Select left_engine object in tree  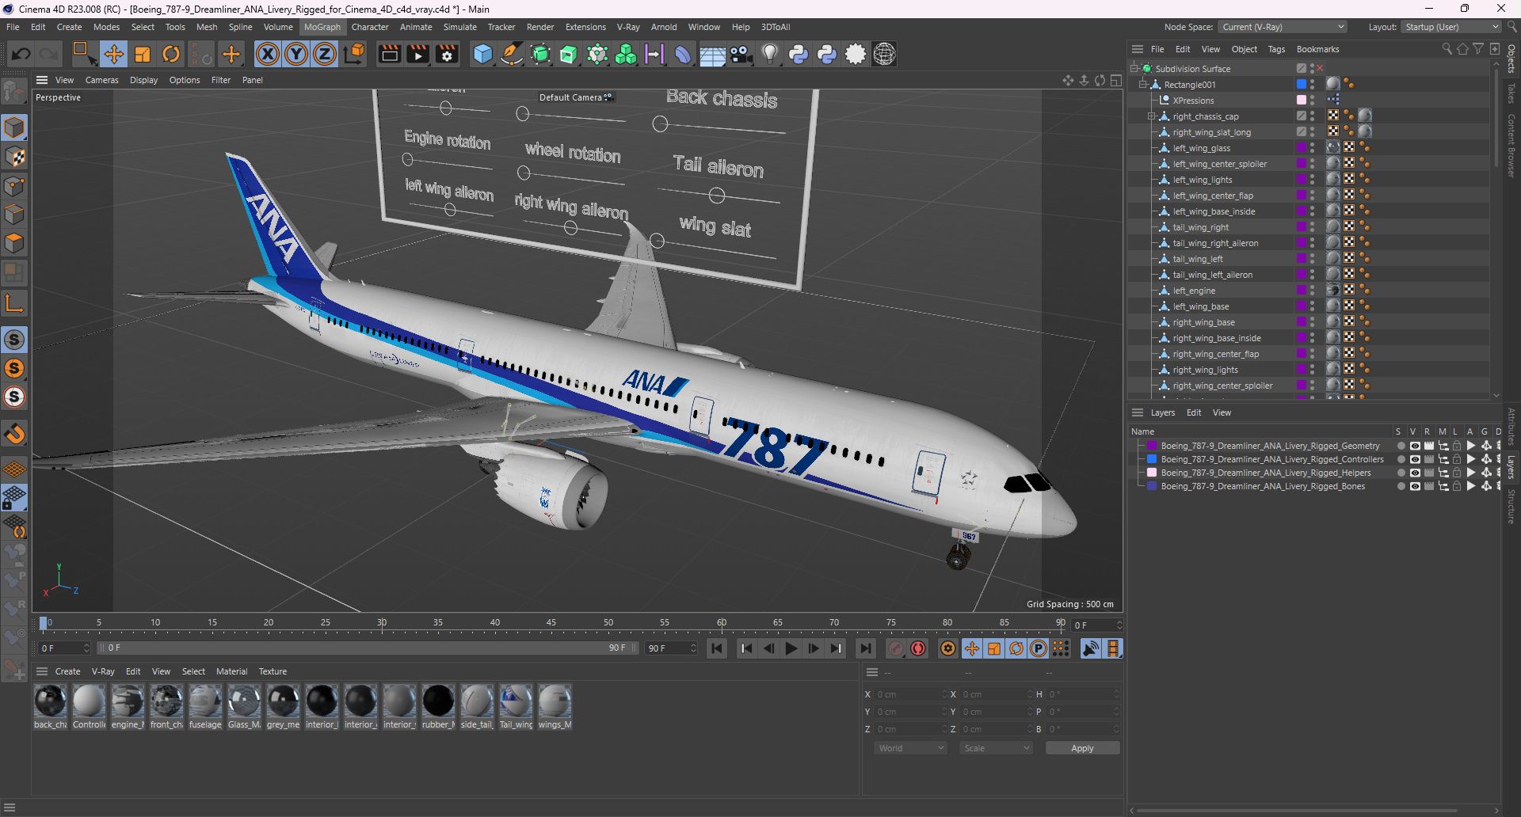click(1194, 291)
